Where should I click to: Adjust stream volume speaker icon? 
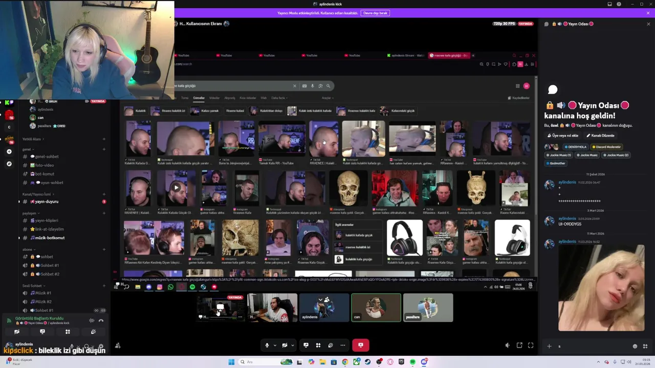[x=507, y=346]
